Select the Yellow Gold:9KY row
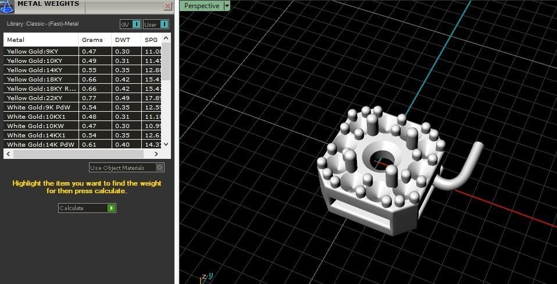 (x=83, y=51)
